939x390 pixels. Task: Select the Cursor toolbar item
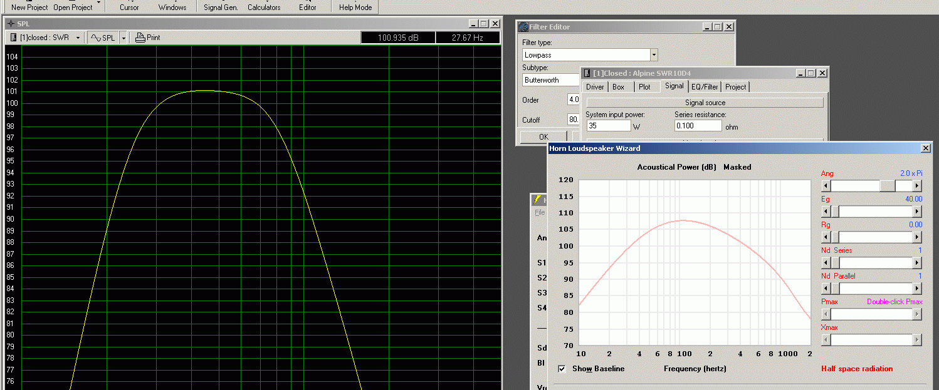point(129,8)
